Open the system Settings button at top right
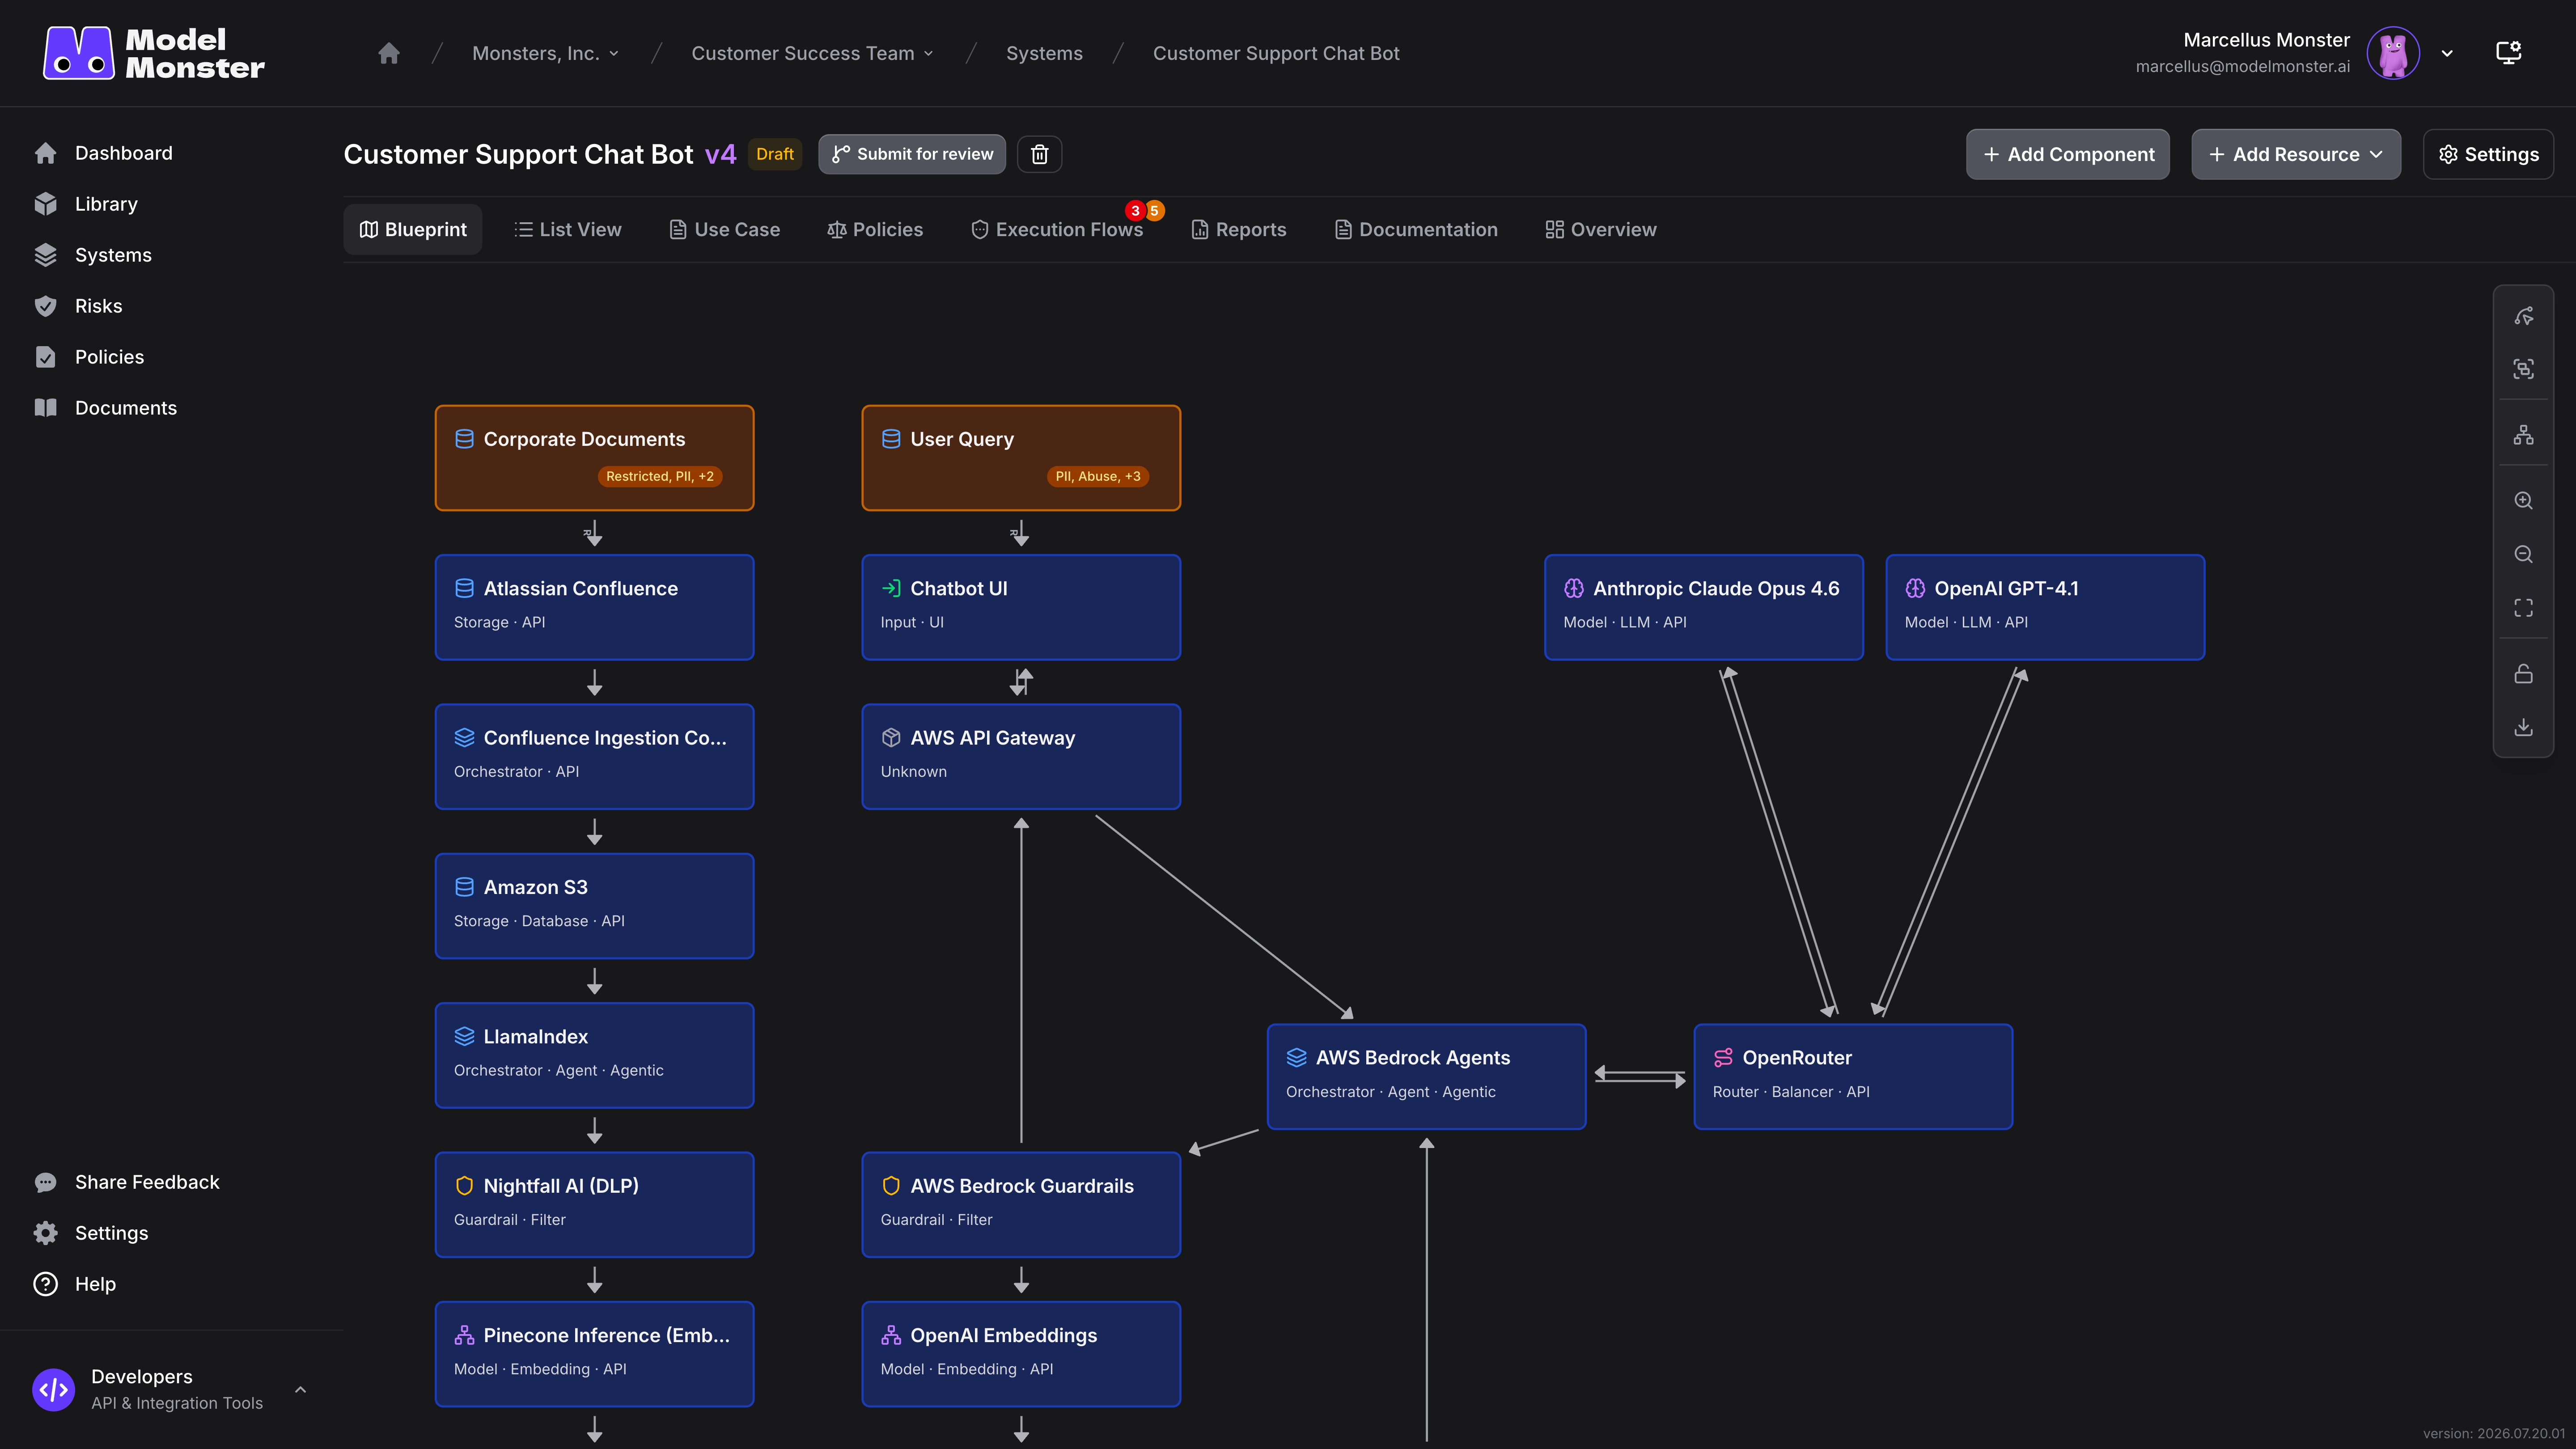Viewport: 2576px width, 1449px height. (x=2488, y=154)
